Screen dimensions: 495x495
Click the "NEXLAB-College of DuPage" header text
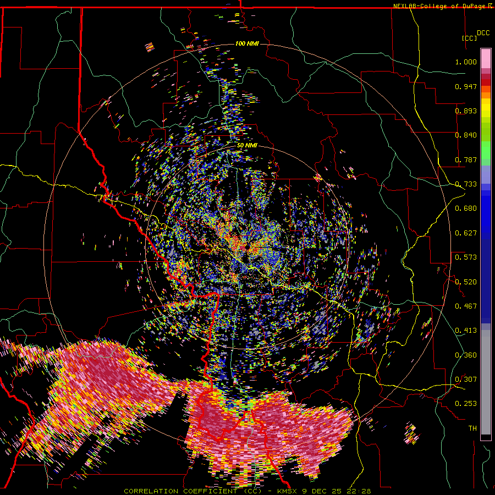tap(440, 6)
